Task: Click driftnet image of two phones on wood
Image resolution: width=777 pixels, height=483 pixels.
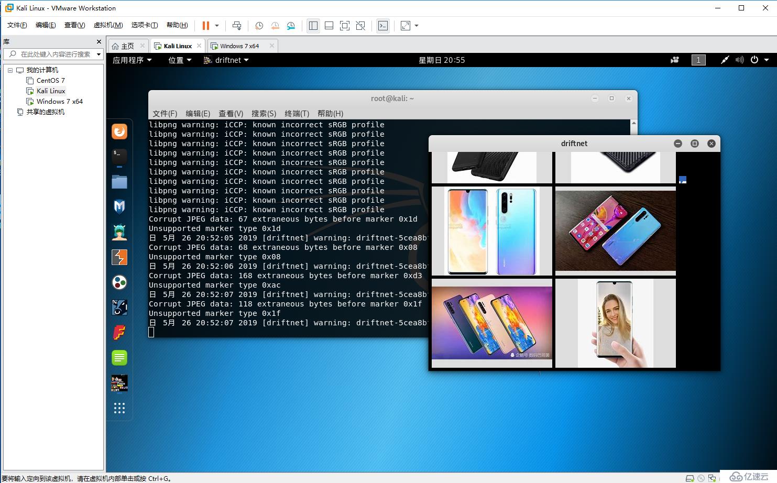Action: pos(615,230)
